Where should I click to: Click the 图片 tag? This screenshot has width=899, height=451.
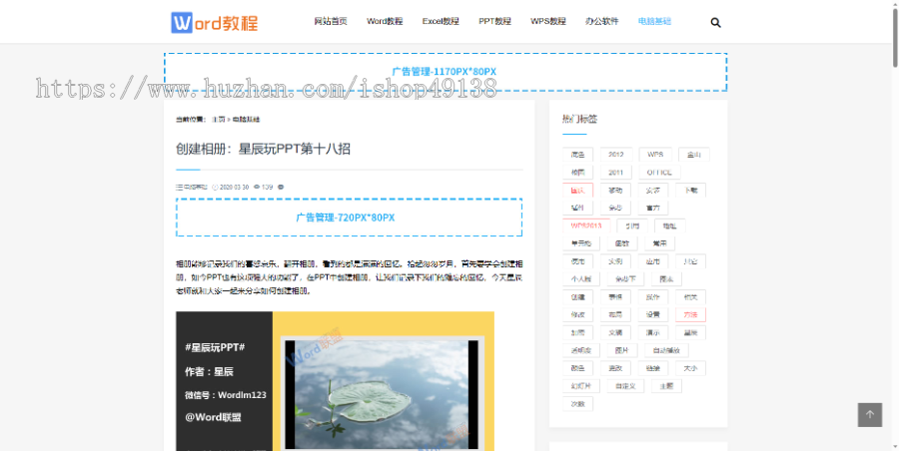pos(622,350)
